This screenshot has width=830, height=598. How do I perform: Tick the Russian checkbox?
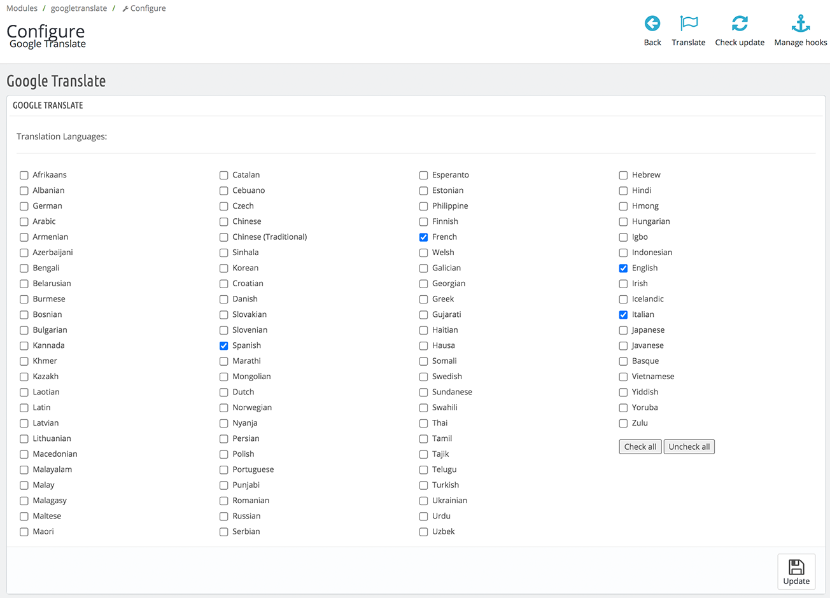(x=224, y=517)
